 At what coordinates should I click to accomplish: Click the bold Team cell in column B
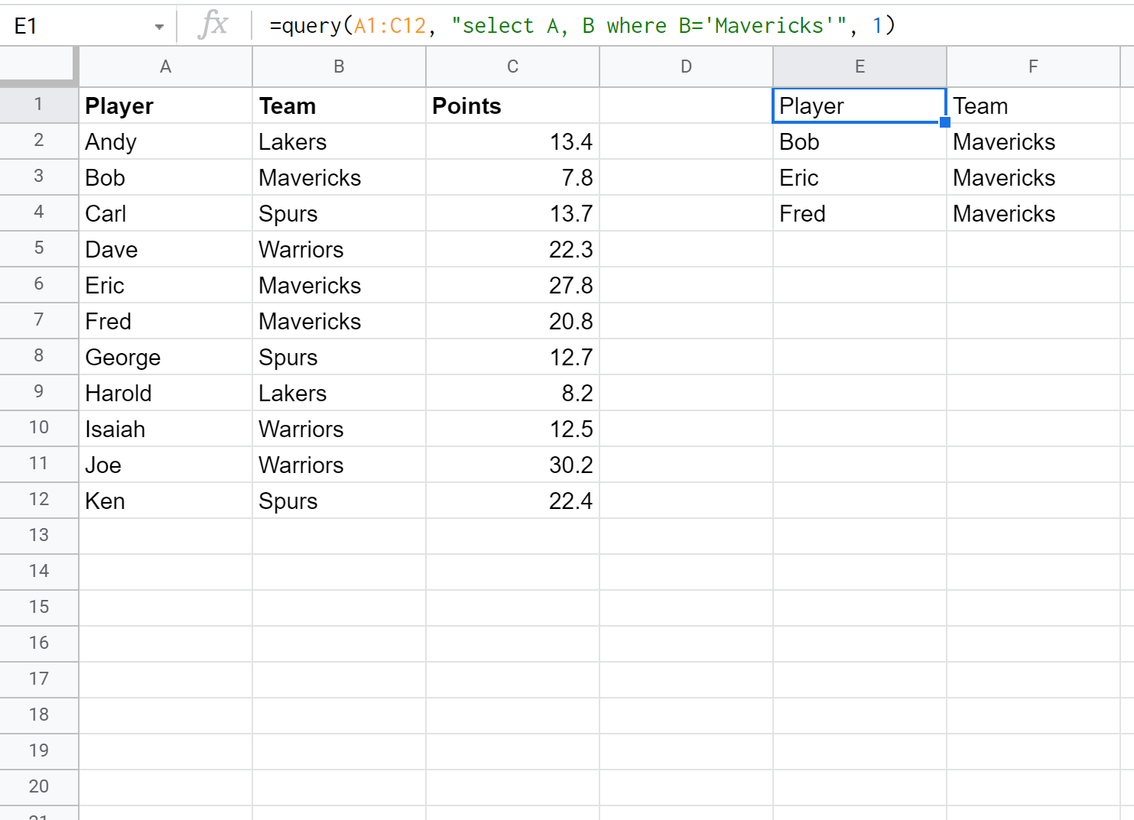tap(339, 106)
